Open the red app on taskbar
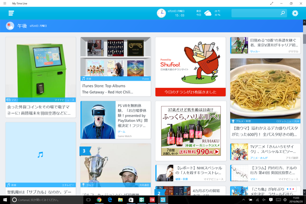 [x=152, y=200]
